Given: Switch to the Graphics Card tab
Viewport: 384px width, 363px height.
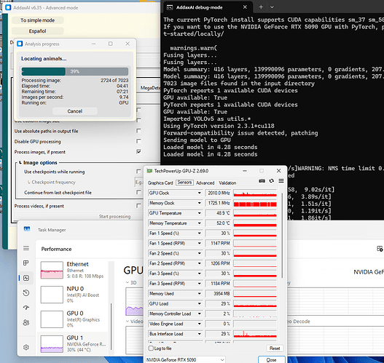Looking at the screenshot, I should (160, 183).
